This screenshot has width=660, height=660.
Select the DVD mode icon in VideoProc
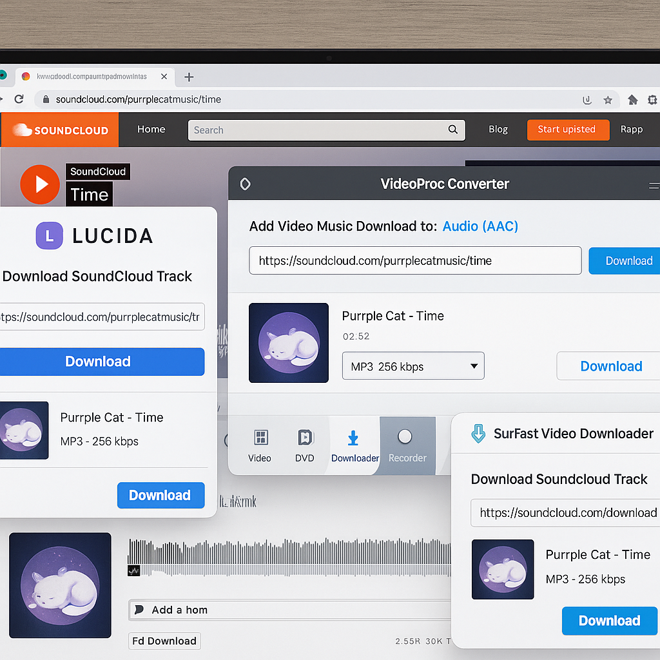point(304,446)
